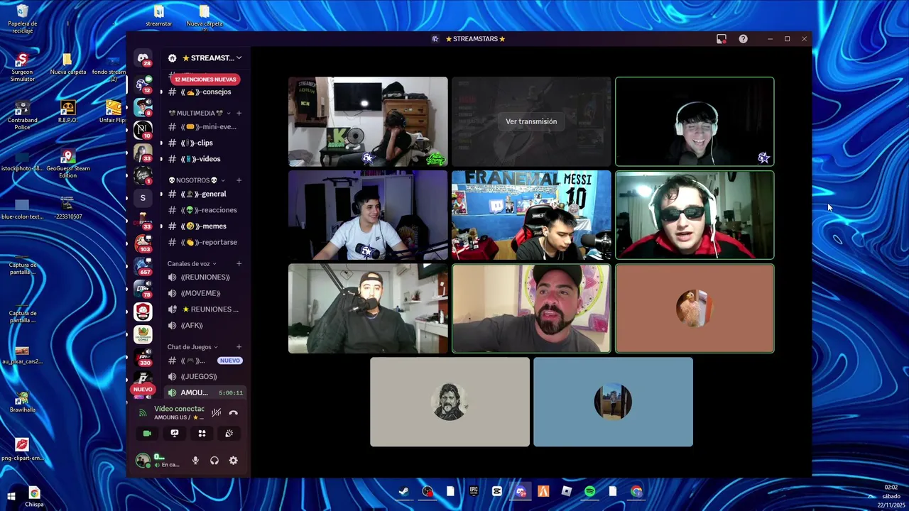Open the soundboard button
This screenshot has height=511, width=909.
[x=229, y=433]
